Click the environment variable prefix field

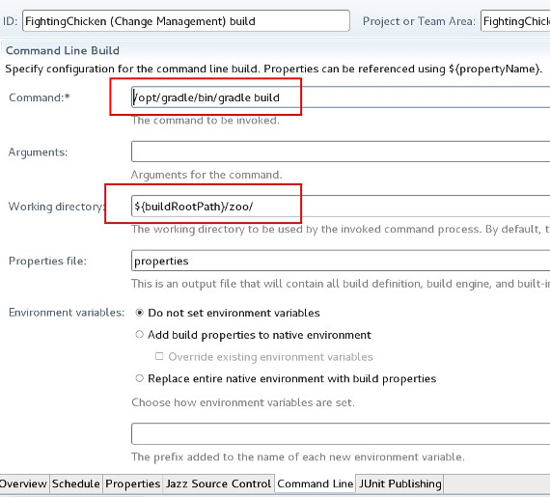[x=341, y=434]
